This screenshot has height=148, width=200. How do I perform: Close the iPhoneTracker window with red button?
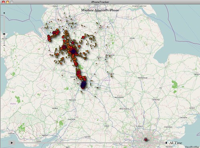3,2
